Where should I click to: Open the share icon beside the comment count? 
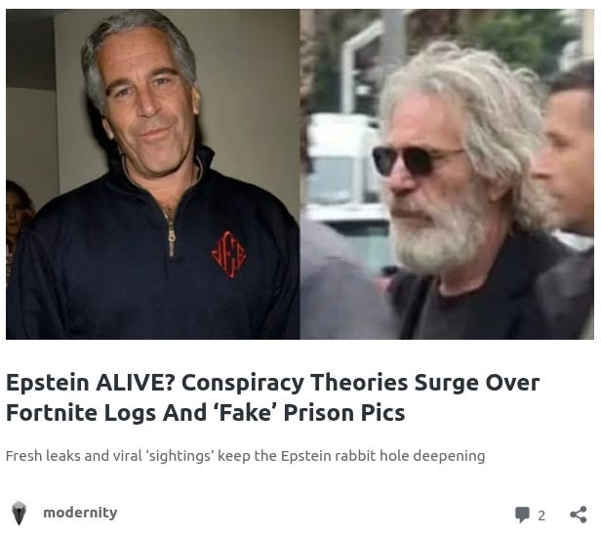tap(578, 514)
